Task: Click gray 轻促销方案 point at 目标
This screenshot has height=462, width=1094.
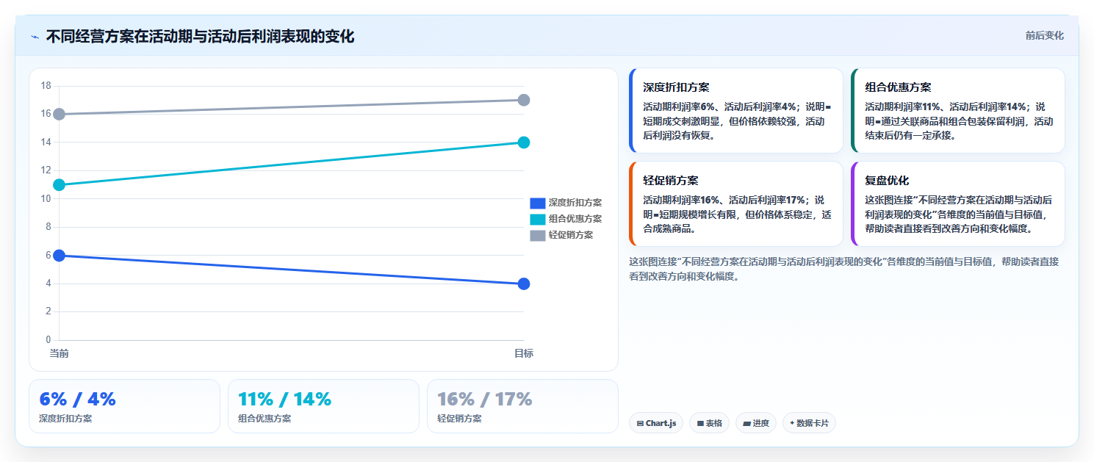Action: [x=524, y=100]
